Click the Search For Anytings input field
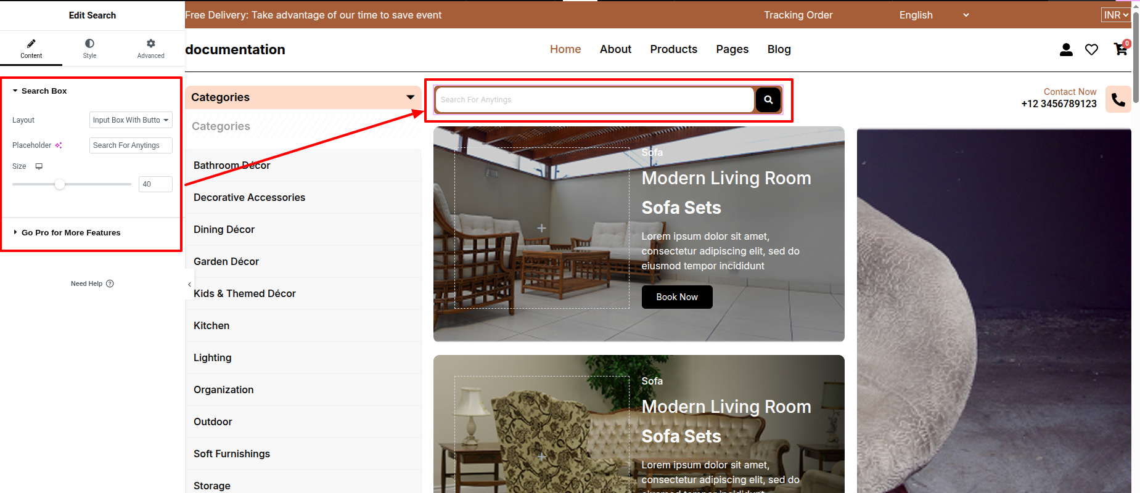Image resolution: width=1140 pixels, height=493 pixels. [594, 100]
